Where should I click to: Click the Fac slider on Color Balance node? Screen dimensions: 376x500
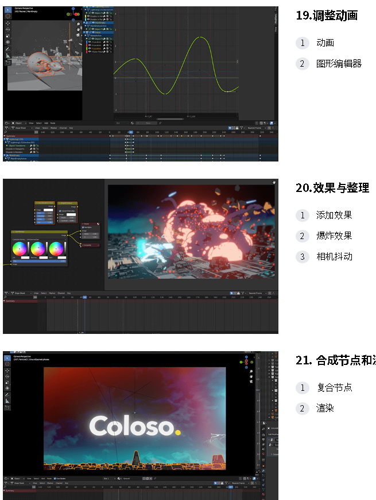39,261
